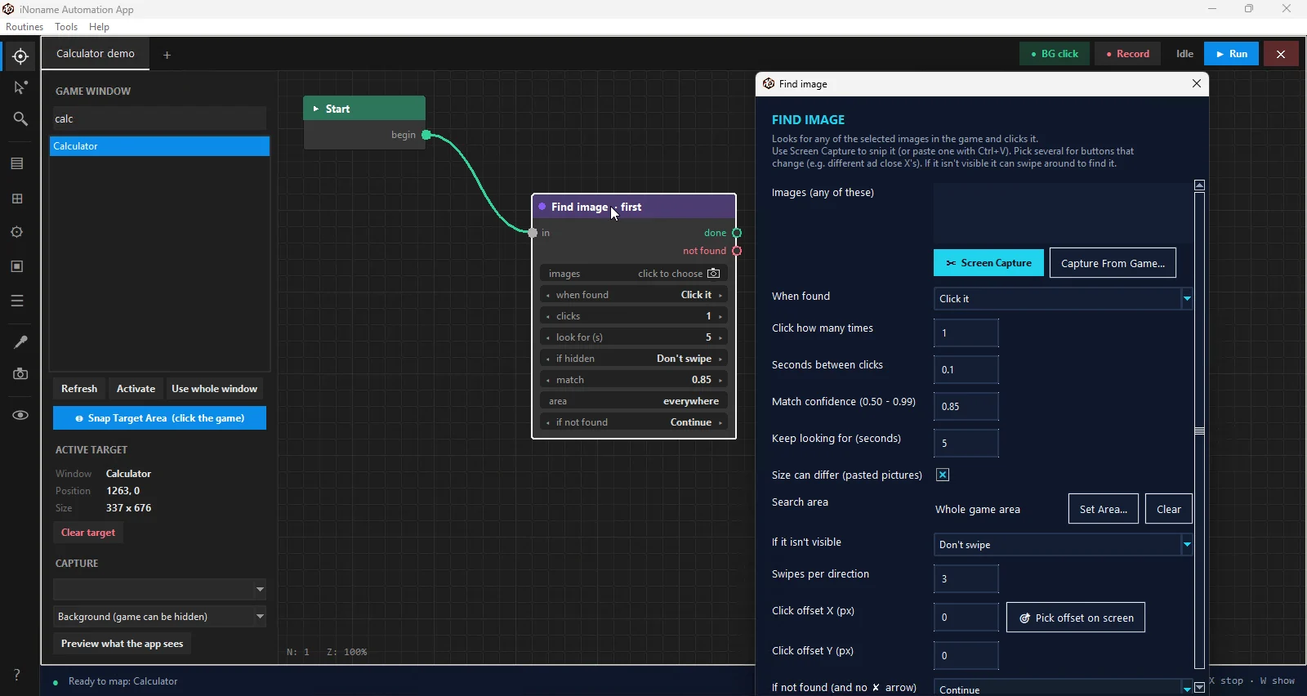
Task: Open the magnifier search tool in the sidebar
Action: 20,119
